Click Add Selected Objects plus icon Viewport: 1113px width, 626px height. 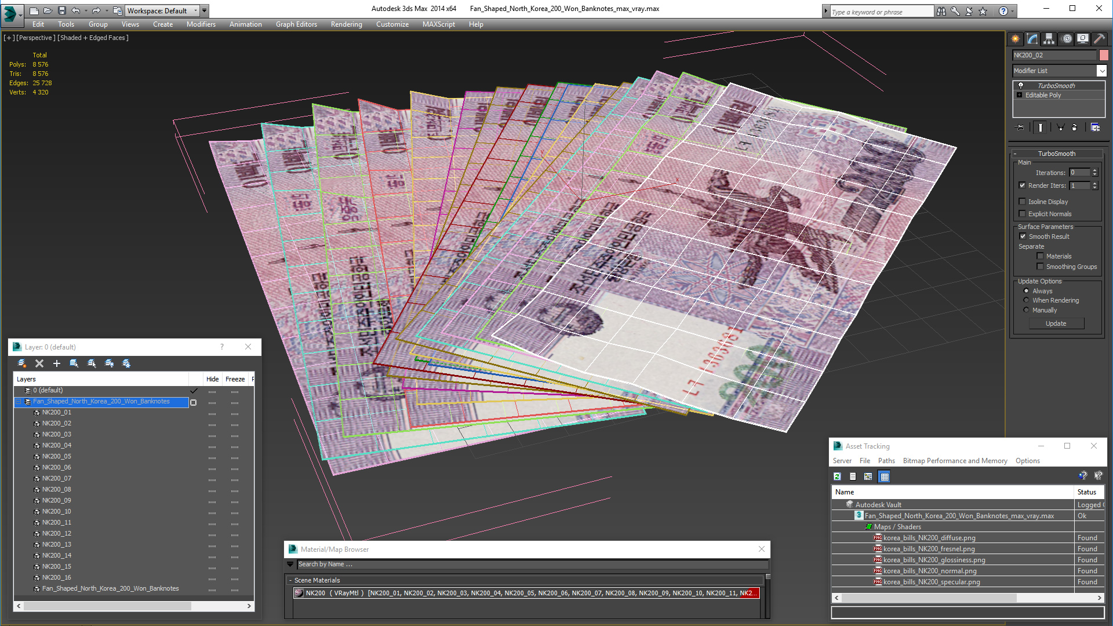[57, 363]
